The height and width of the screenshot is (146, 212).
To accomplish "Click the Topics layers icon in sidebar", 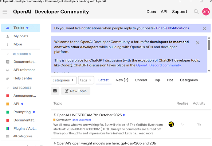I will [8, 28].
